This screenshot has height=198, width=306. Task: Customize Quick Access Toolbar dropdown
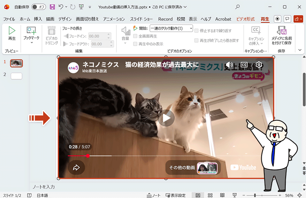click(90, 7)
